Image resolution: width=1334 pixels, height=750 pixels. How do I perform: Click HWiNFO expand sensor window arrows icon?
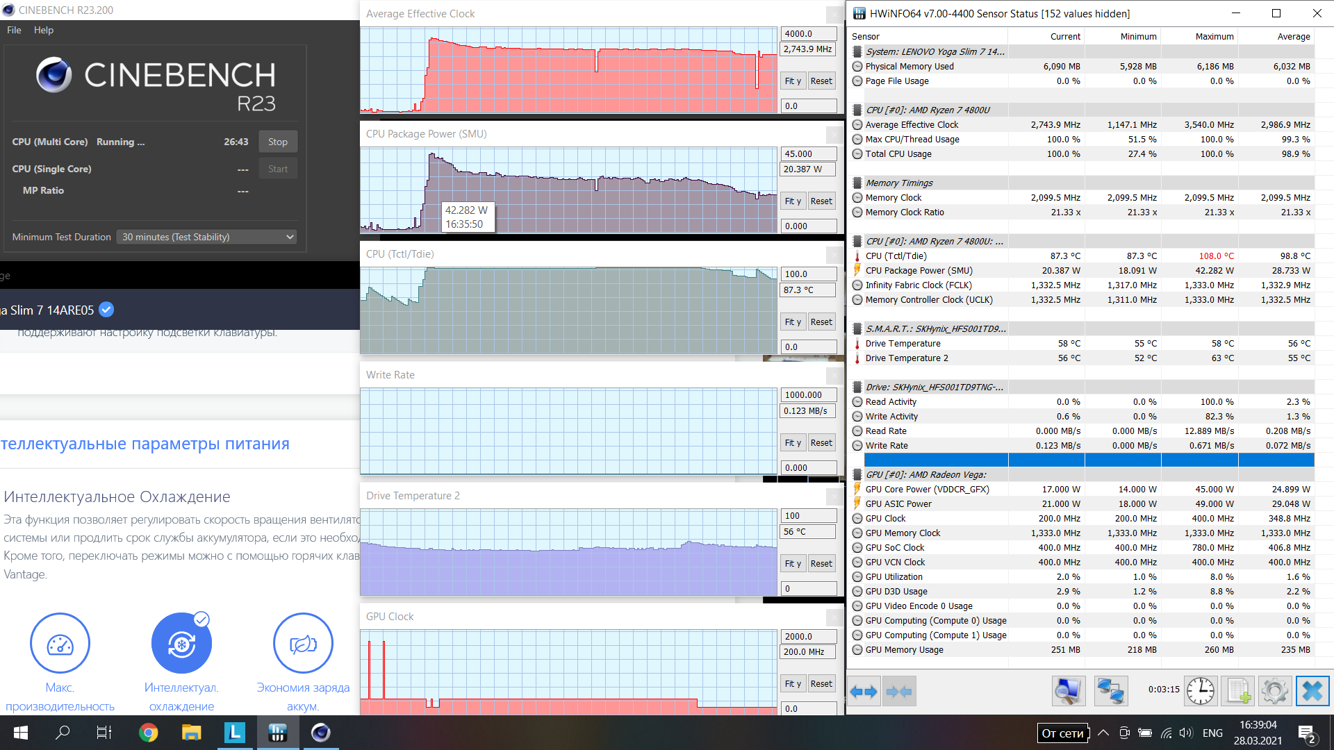tap(864, 691)
